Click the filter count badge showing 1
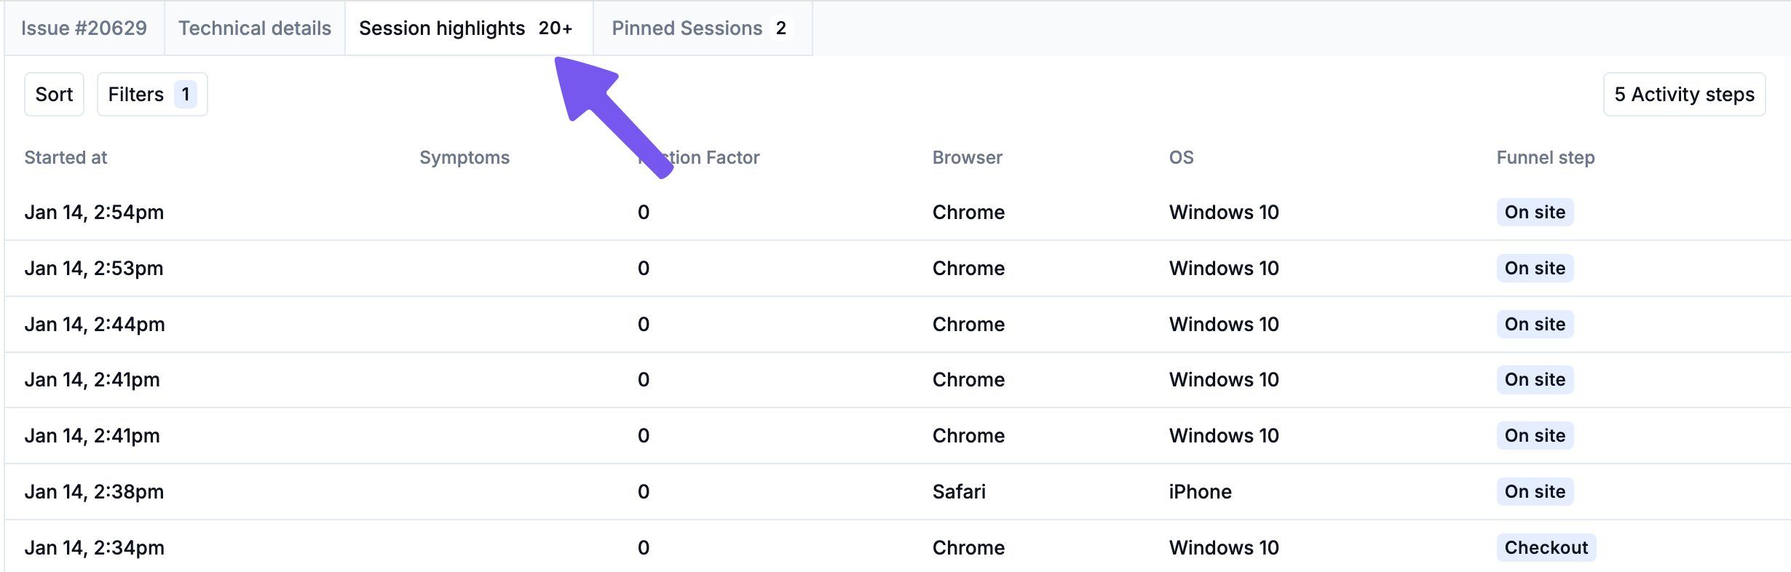1791x572 pixels. tap(186, 95)
